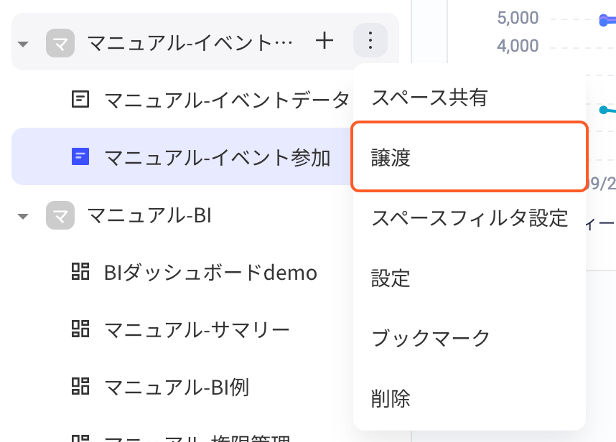The width and height of the screenshot is (616, 442).
Task: Open the マニュアル-イベント参加 report
Action: (218, 157)
